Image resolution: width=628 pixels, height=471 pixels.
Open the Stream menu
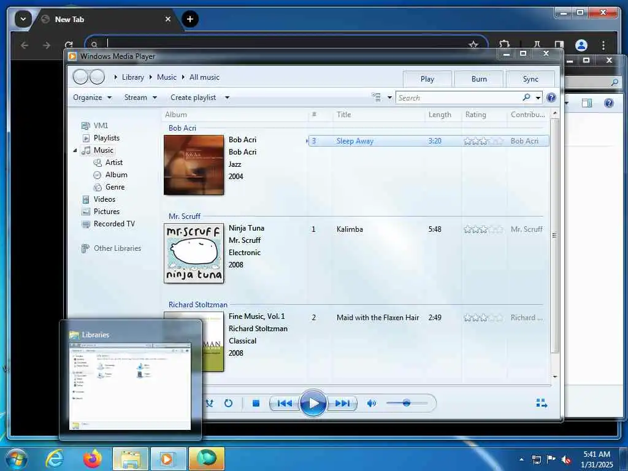pos(140,98)
